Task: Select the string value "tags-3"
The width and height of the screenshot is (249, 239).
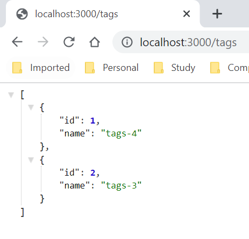Action: tap(122, 186)
